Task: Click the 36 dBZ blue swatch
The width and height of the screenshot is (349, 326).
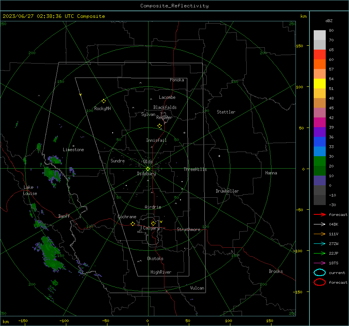Action: (x=320, y=141)
